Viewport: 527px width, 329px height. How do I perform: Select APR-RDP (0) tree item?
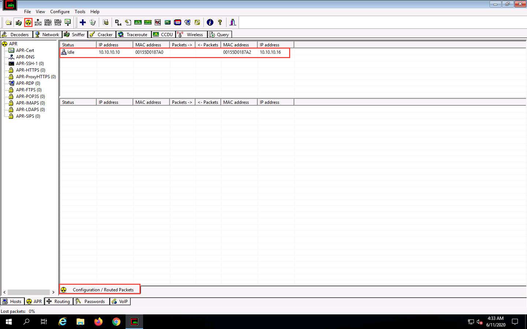pyautogui.click(x=28, y=83)
